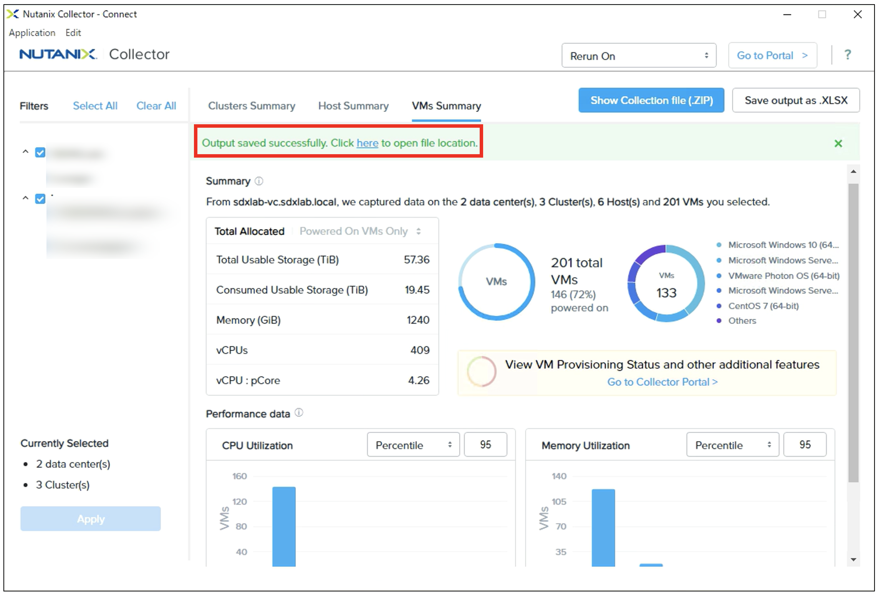Click the NUTANIX brand logo in header

point(58,54)
